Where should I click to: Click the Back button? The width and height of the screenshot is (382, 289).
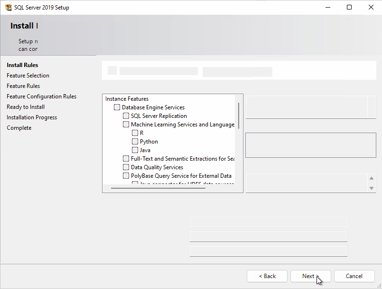(x=267, y=276)
